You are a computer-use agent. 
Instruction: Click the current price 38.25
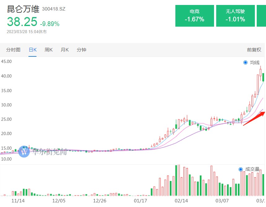click(x=22, y=22)
